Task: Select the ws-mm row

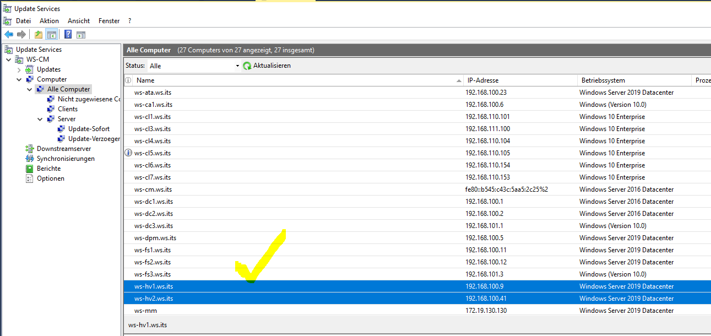Action: tap(417, 310)
